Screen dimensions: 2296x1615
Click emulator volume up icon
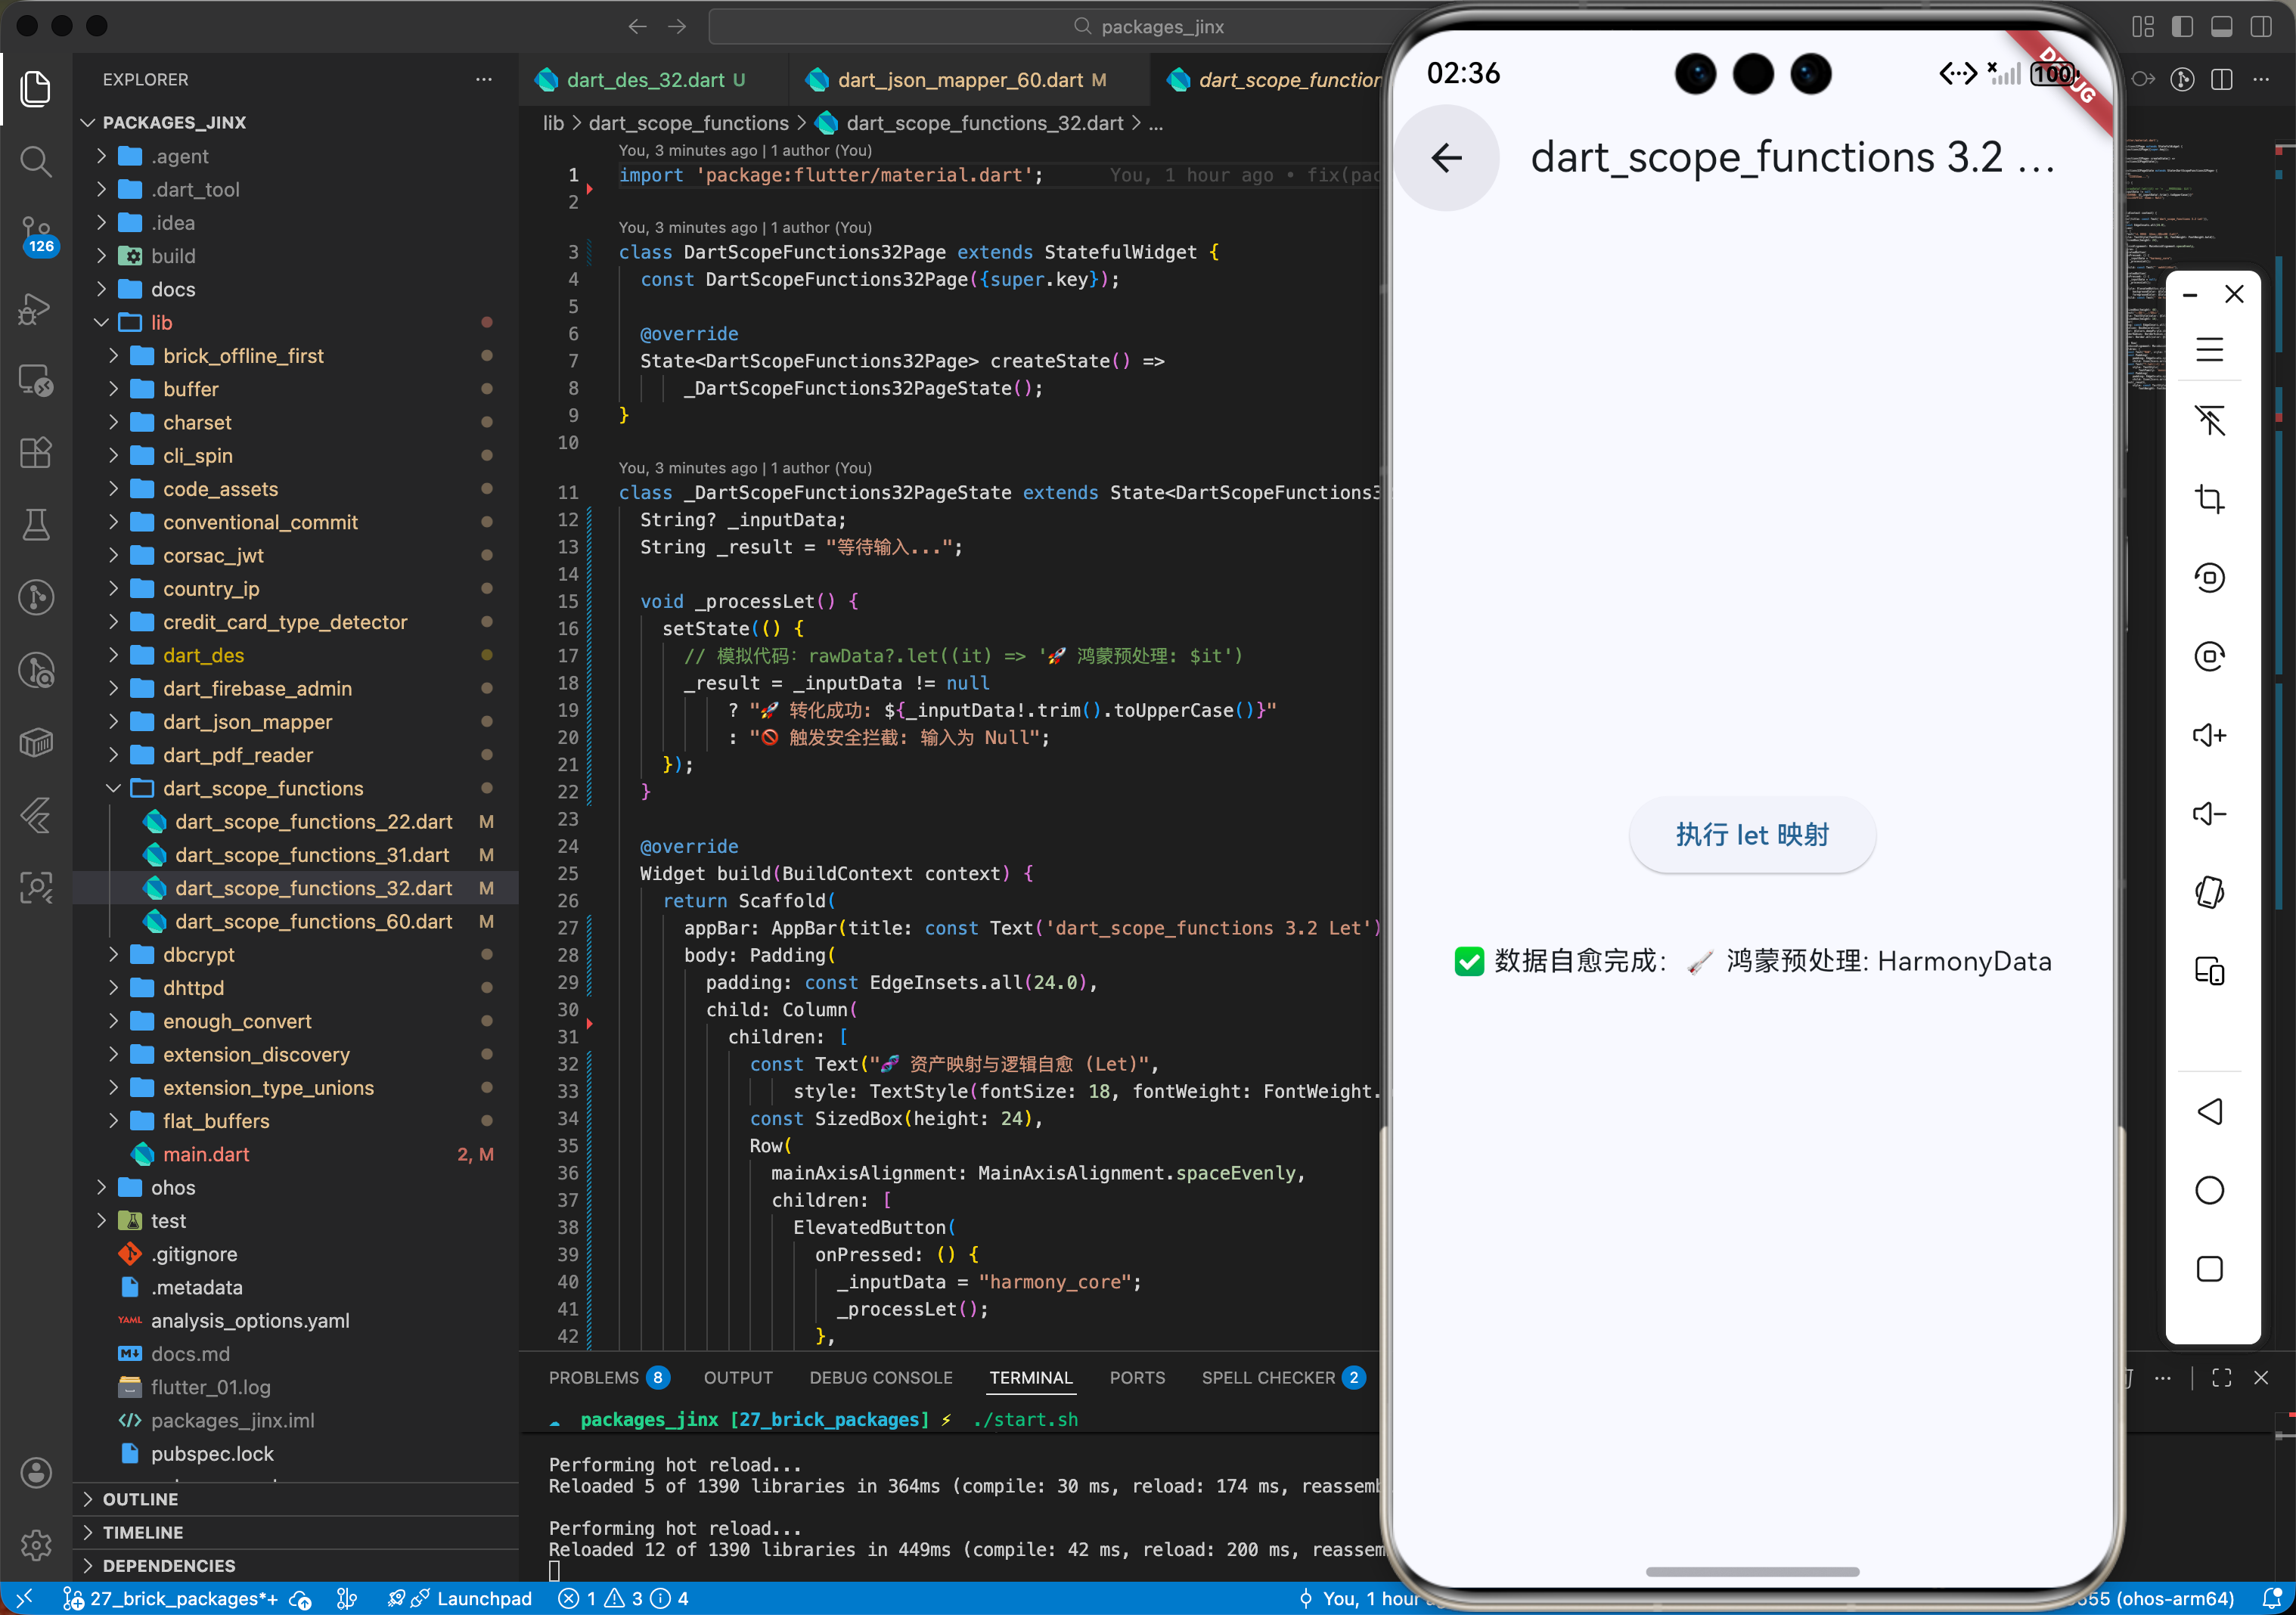(2208, 735)
